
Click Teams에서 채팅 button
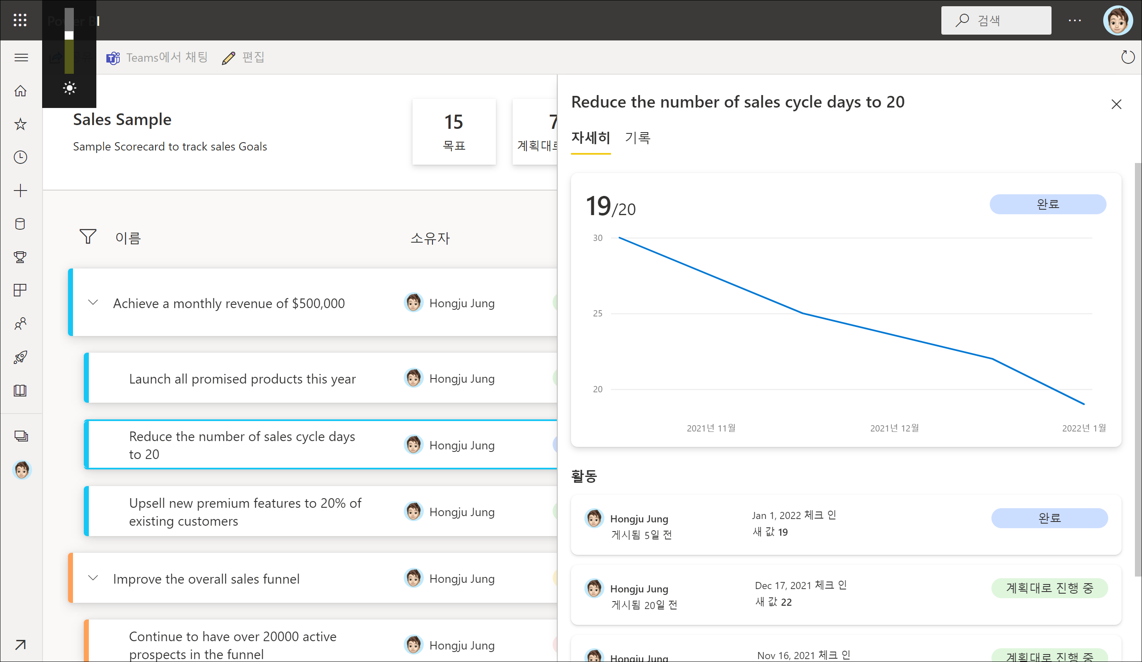157,58
